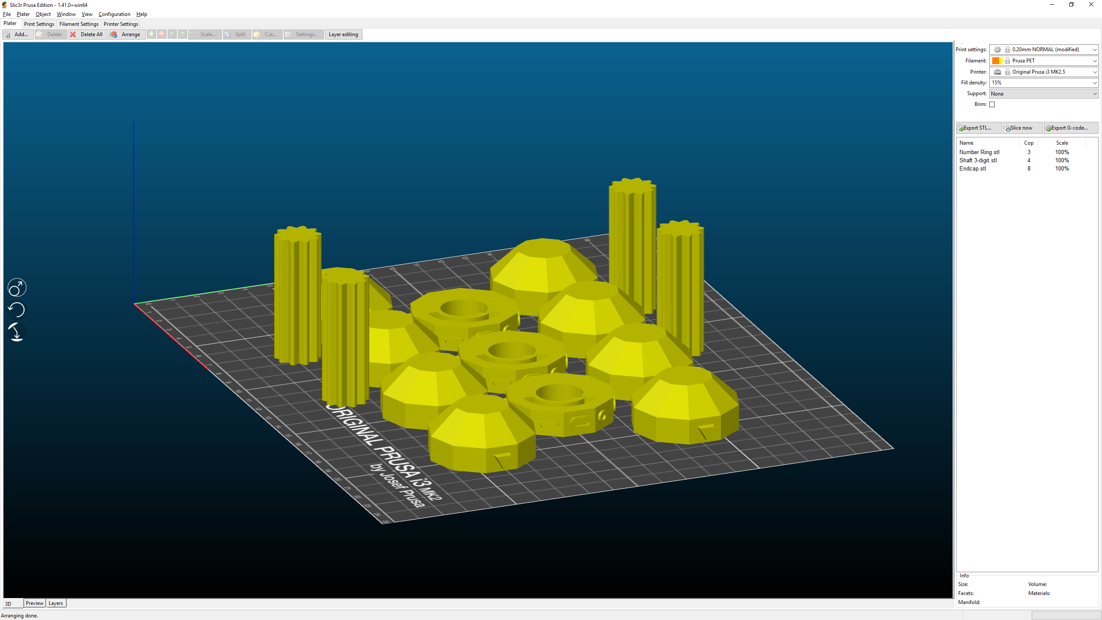The width and height of the screenshot is (1102, 620).
Task: Click the Export G-code button
Action: [x=1070, y=128]
